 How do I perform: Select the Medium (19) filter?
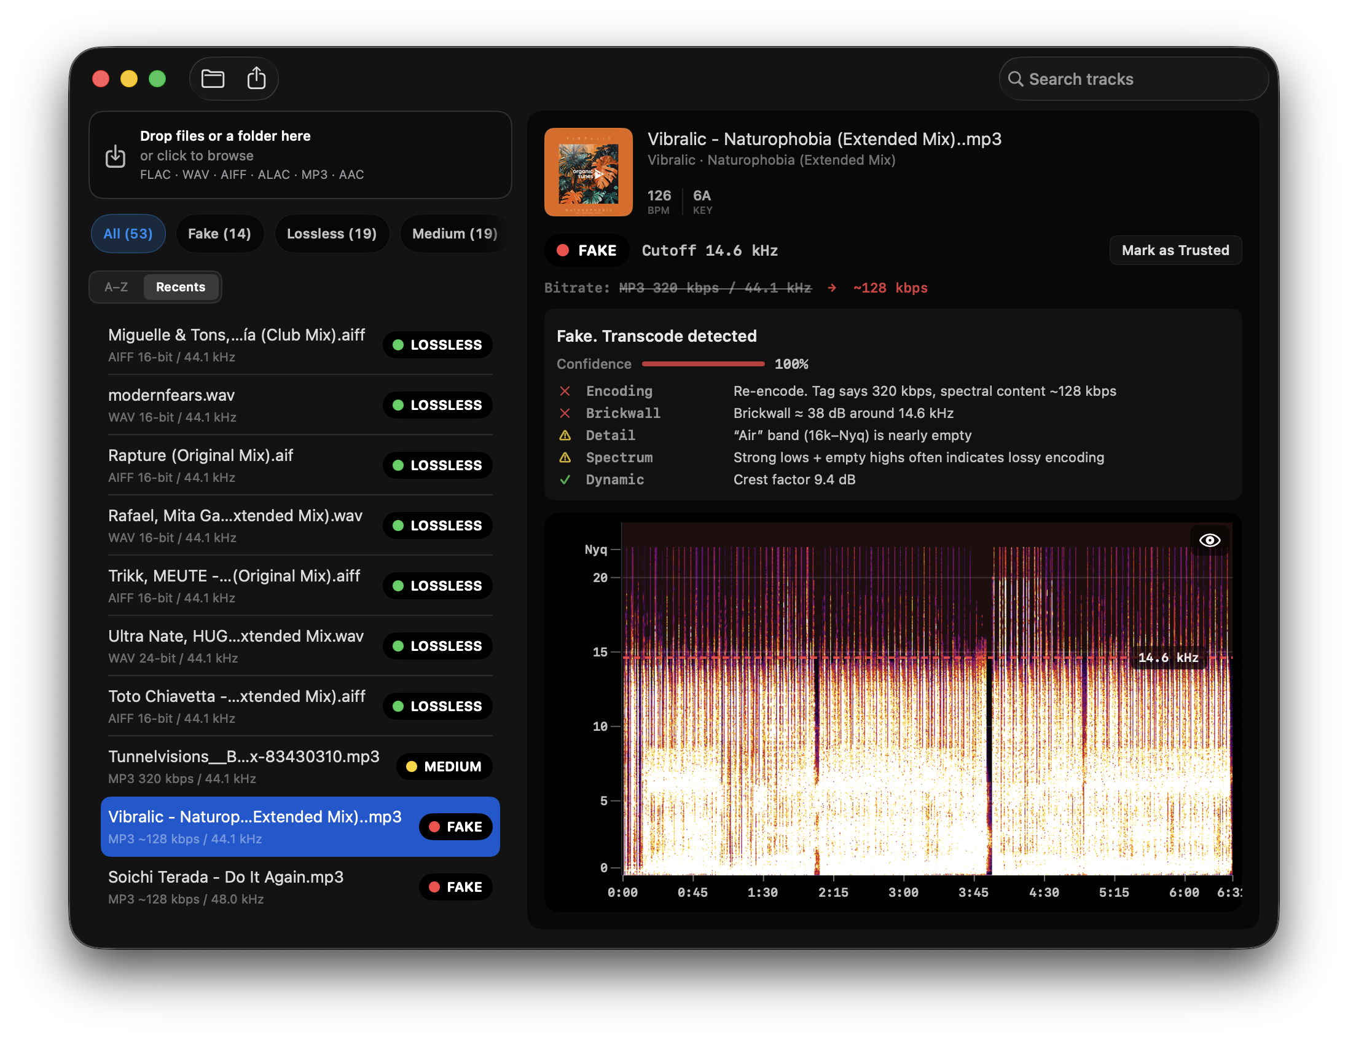(x=454, y=234)
